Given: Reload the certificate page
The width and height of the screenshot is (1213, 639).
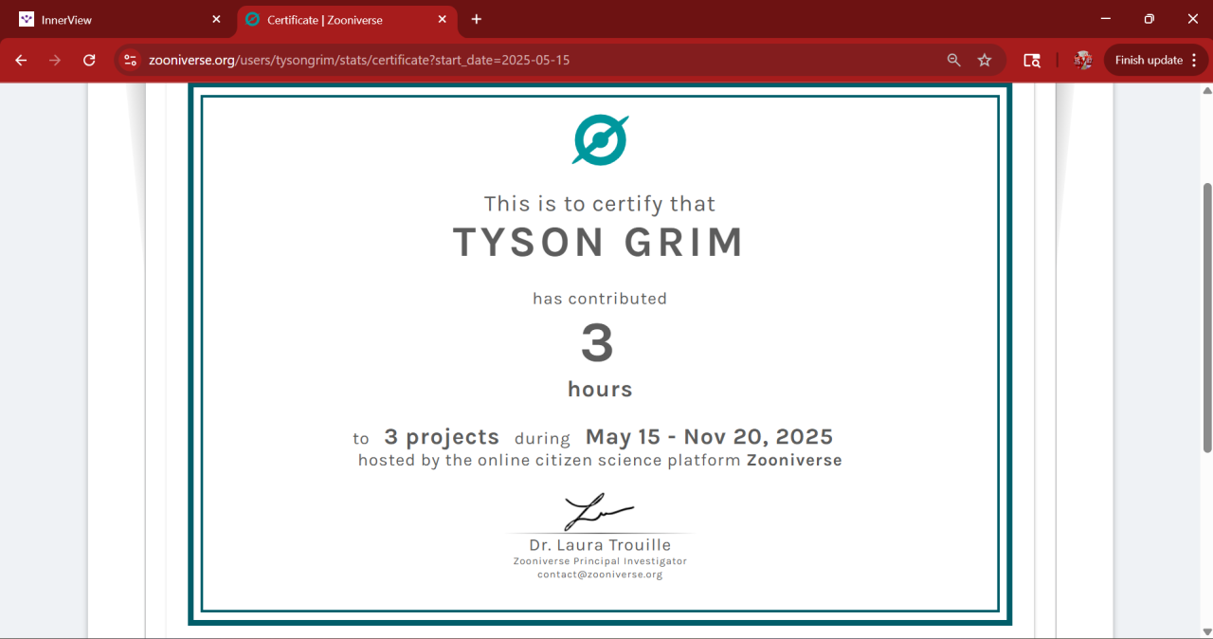Looking at the screenshot, I should [x=89, y=60].
